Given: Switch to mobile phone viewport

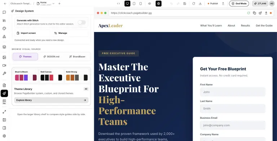Looking at the screenshot, I should click(141, 4).
